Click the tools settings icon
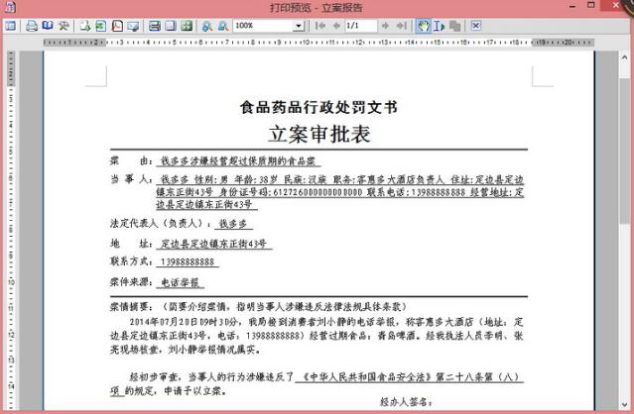The height and width of the screenshot is (414, 634). click(x=63, y=26)
